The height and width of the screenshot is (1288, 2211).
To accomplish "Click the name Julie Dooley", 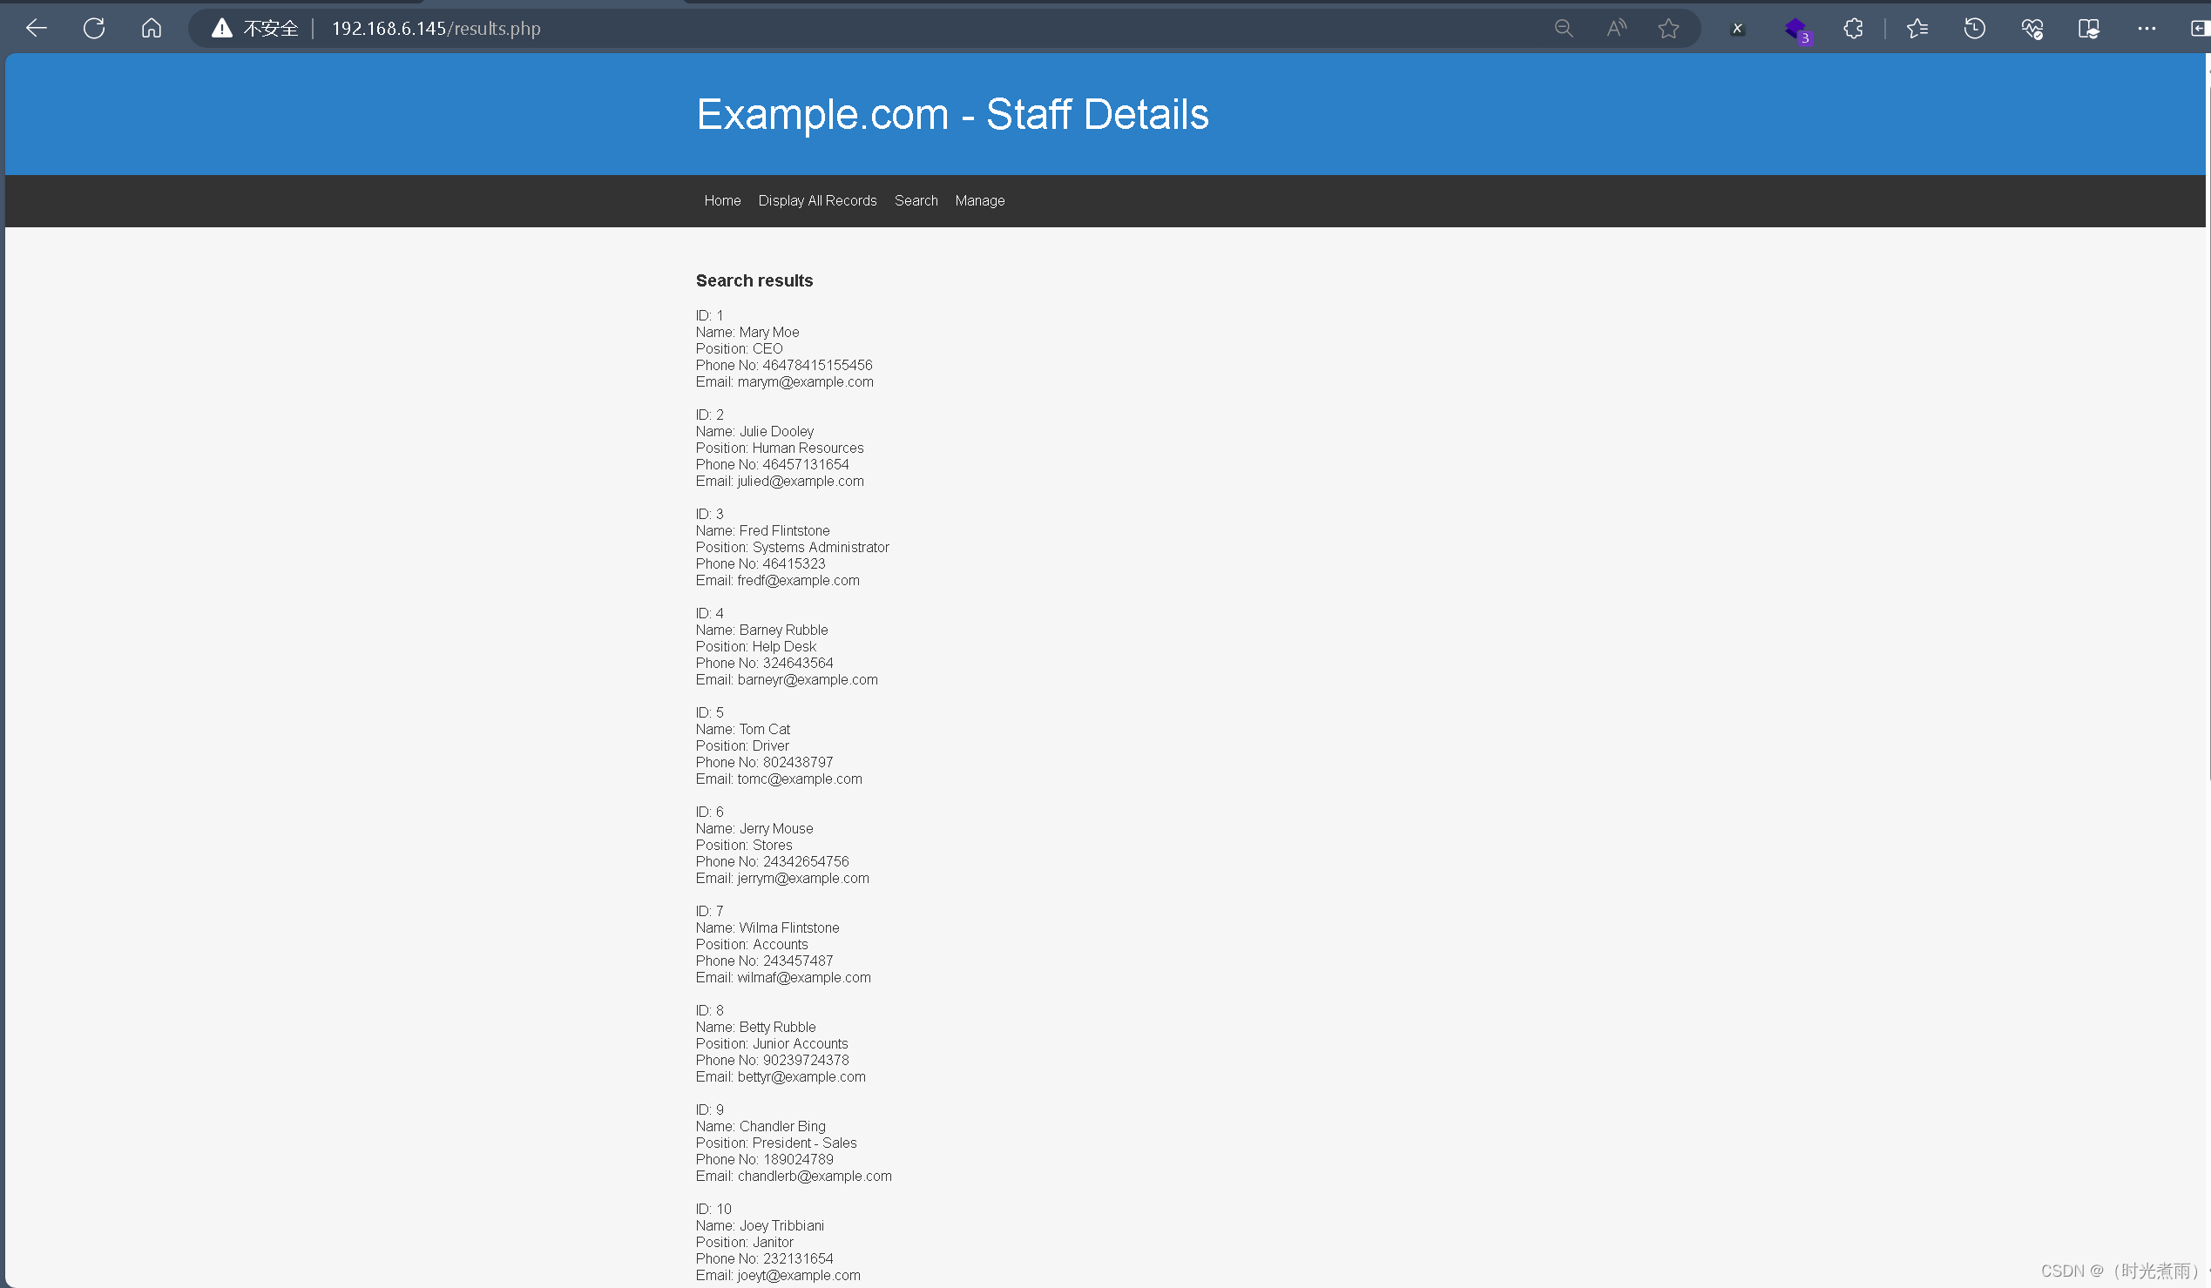I will click(775, 431).
